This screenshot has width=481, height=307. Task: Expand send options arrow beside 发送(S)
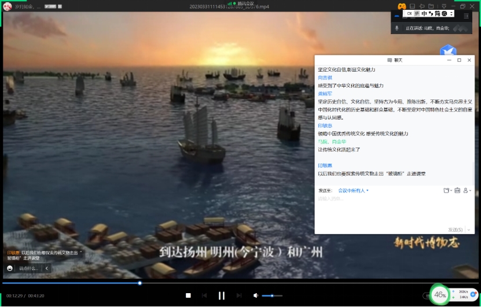(469, 230)
